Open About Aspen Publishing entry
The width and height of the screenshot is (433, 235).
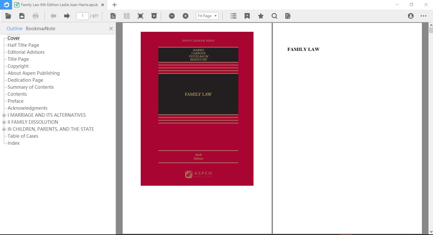click(34, 73)
